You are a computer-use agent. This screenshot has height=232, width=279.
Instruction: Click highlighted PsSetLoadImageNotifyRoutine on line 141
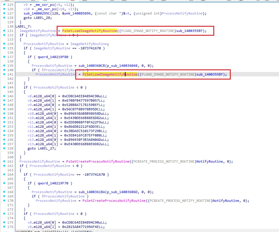[110, 74]
